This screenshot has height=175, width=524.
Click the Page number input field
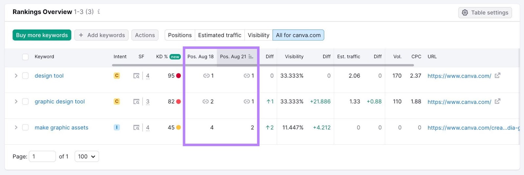(x=42, y=156)
